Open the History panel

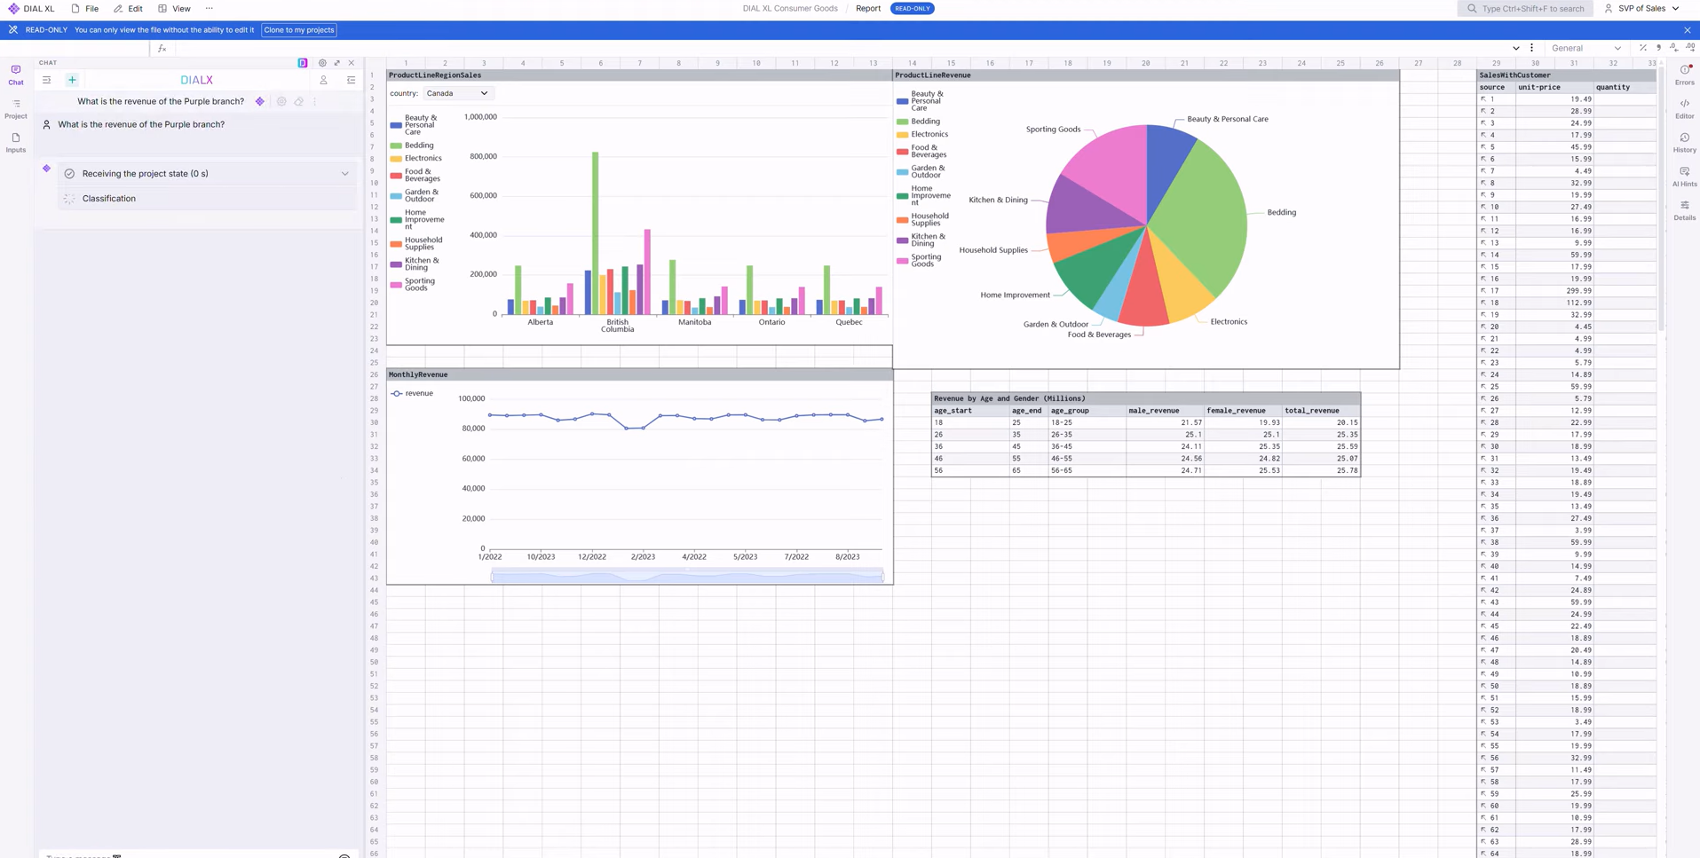[1684, 142]
